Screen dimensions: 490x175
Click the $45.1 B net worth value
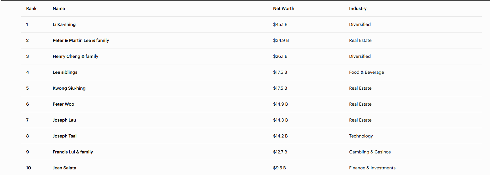[280, 24]
